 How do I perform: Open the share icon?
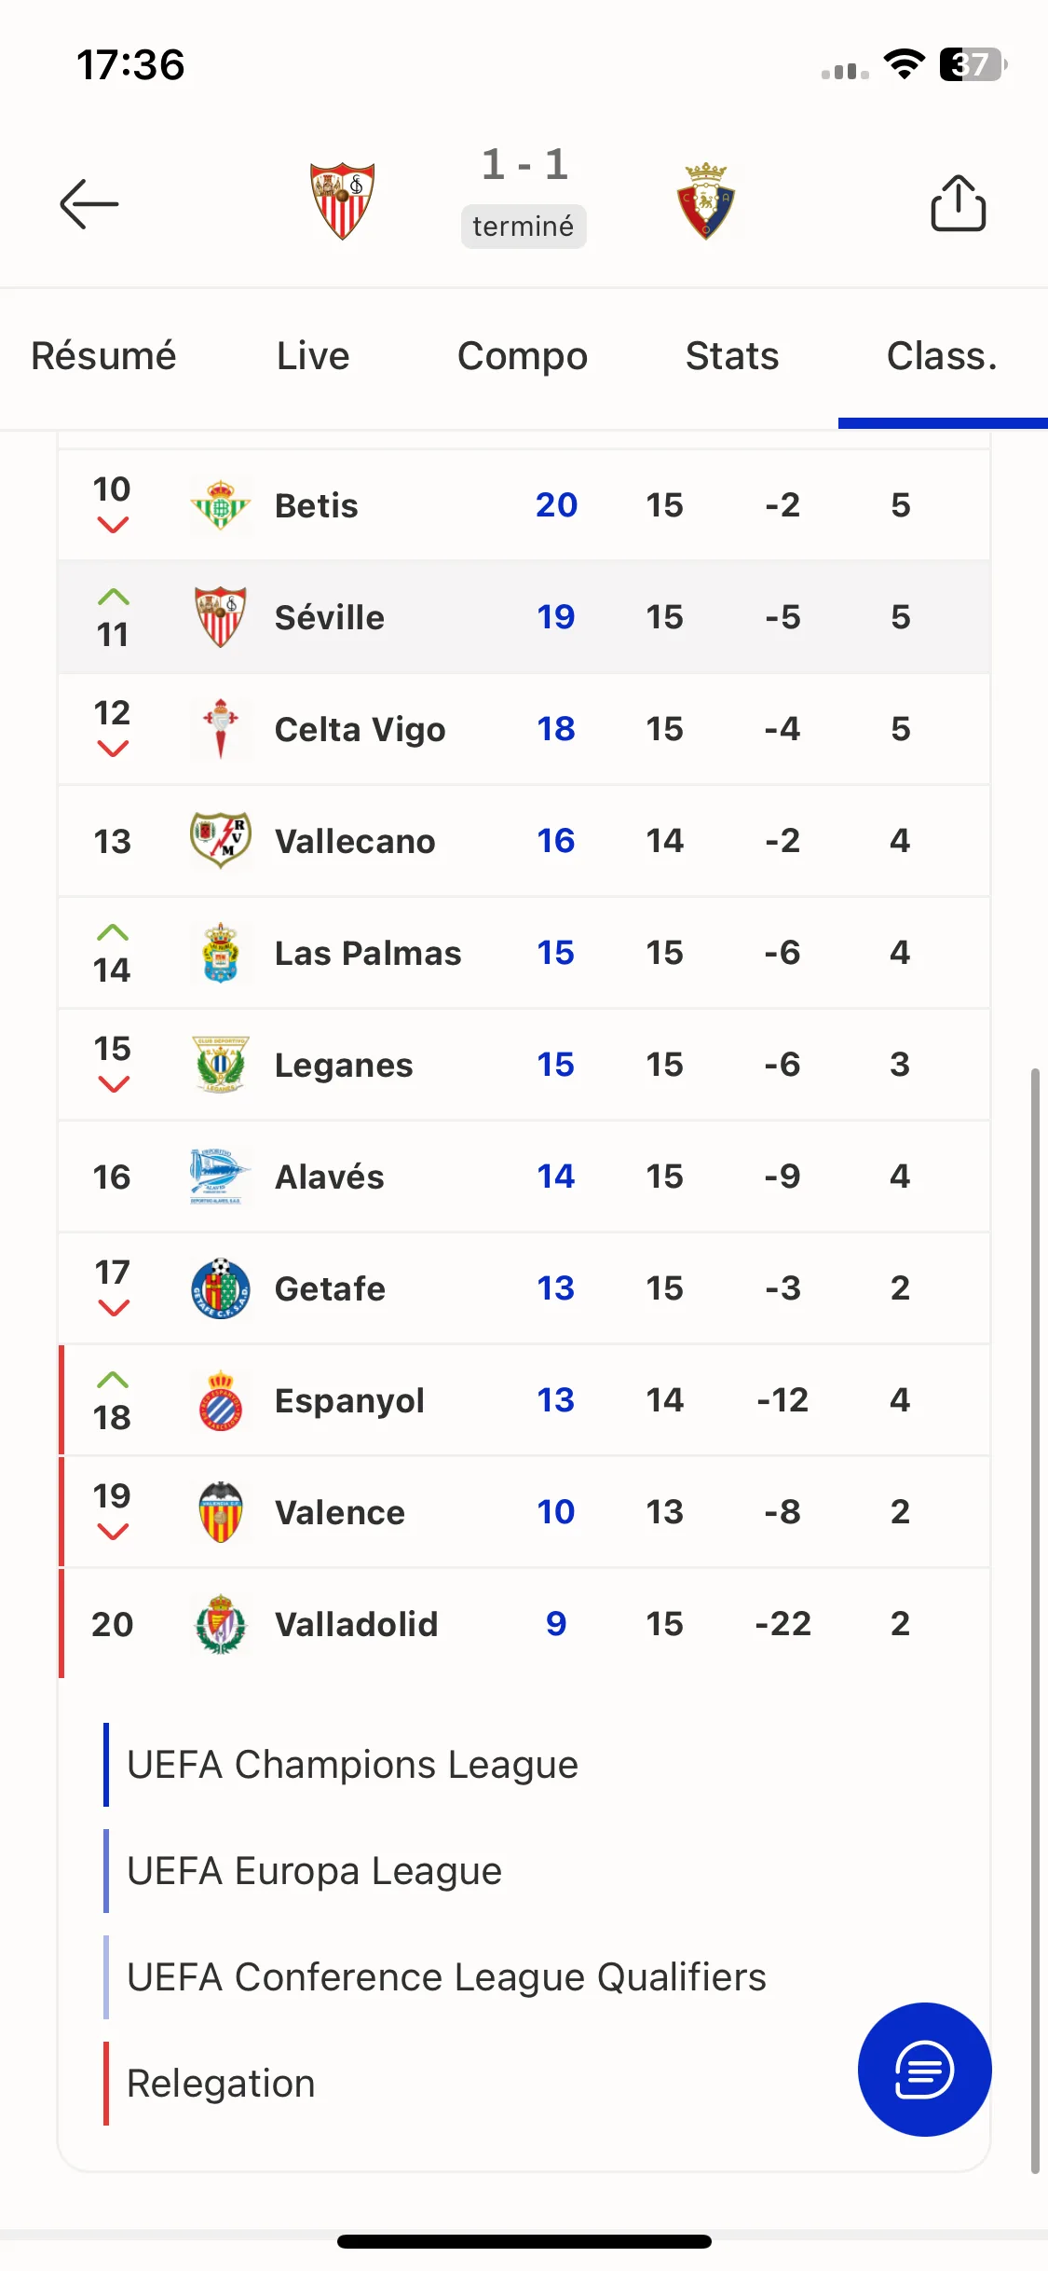[958, 202]
